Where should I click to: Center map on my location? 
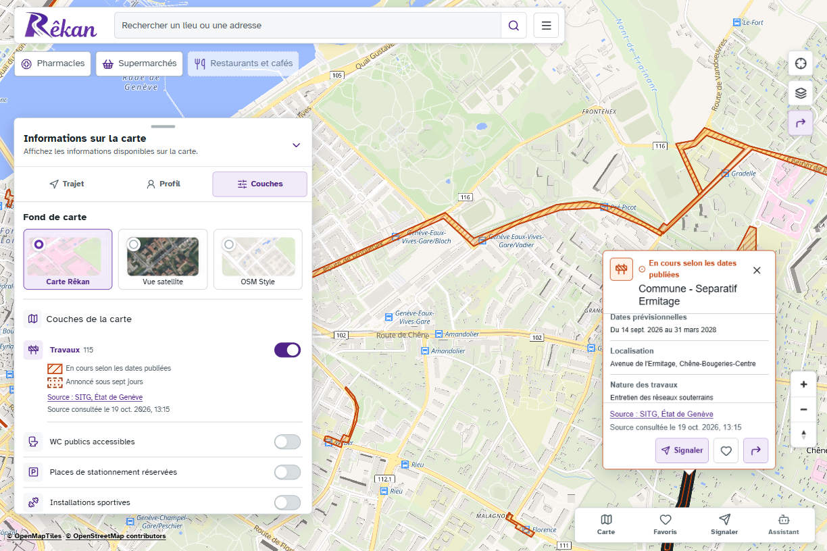(801, 63)
